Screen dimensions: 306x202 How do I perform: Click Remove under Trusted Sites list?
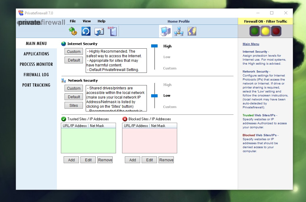(105, 160)
